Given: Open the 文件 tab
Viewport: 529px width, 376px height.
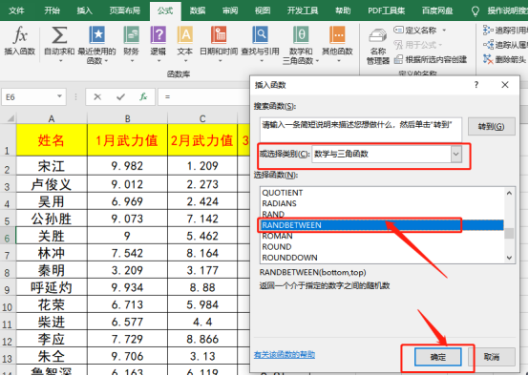Looking at the screenshot, I should pos(16,10).
